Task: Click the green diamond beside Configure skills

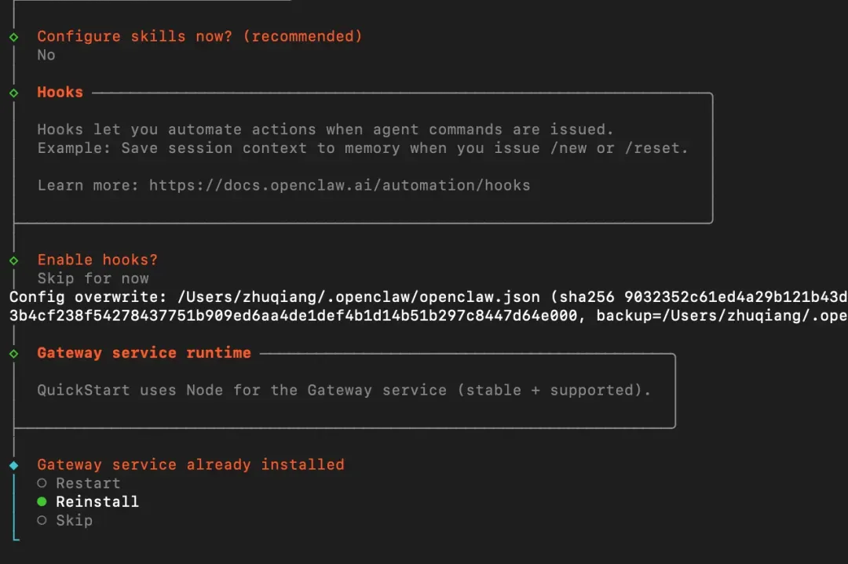Action: coord(13,36)
